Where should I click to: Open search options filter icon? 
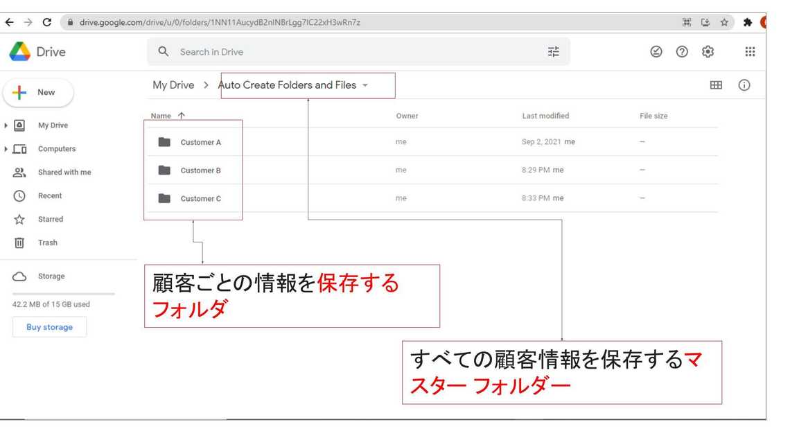(x=553, y=52)
